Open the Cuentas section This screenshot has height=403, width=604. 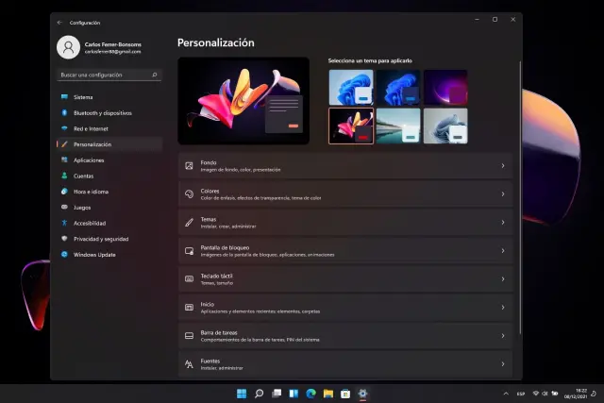click(83, 176)
